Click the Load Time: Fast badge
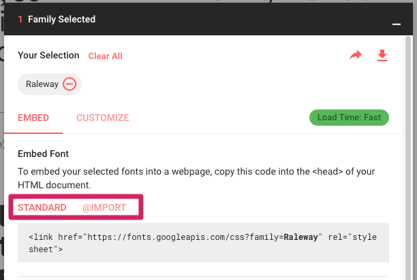 coord(349,118)
